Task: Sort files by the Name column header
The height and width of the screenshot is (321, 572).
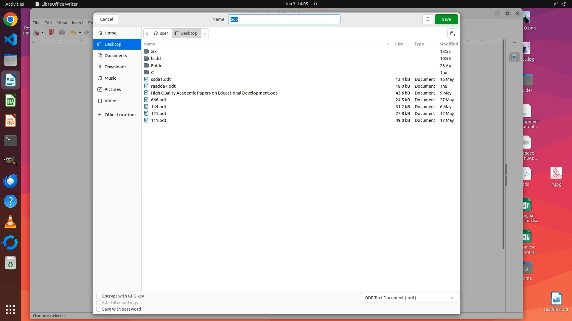Action: 149,44
